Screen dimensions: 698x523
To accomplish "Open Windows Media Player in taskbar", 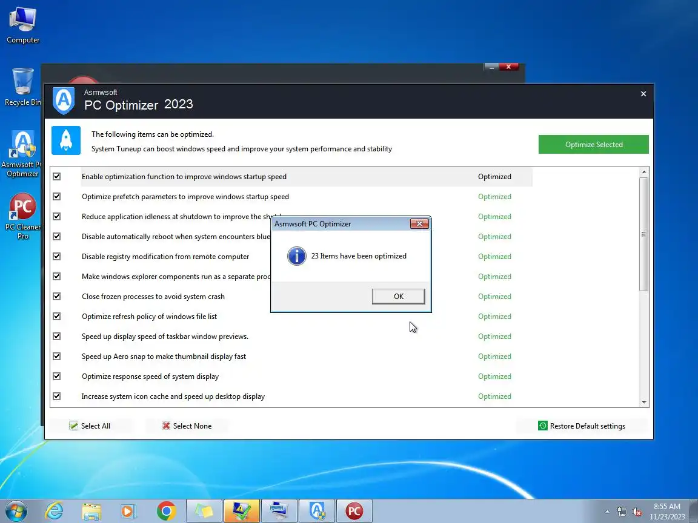I will [128, 511].
